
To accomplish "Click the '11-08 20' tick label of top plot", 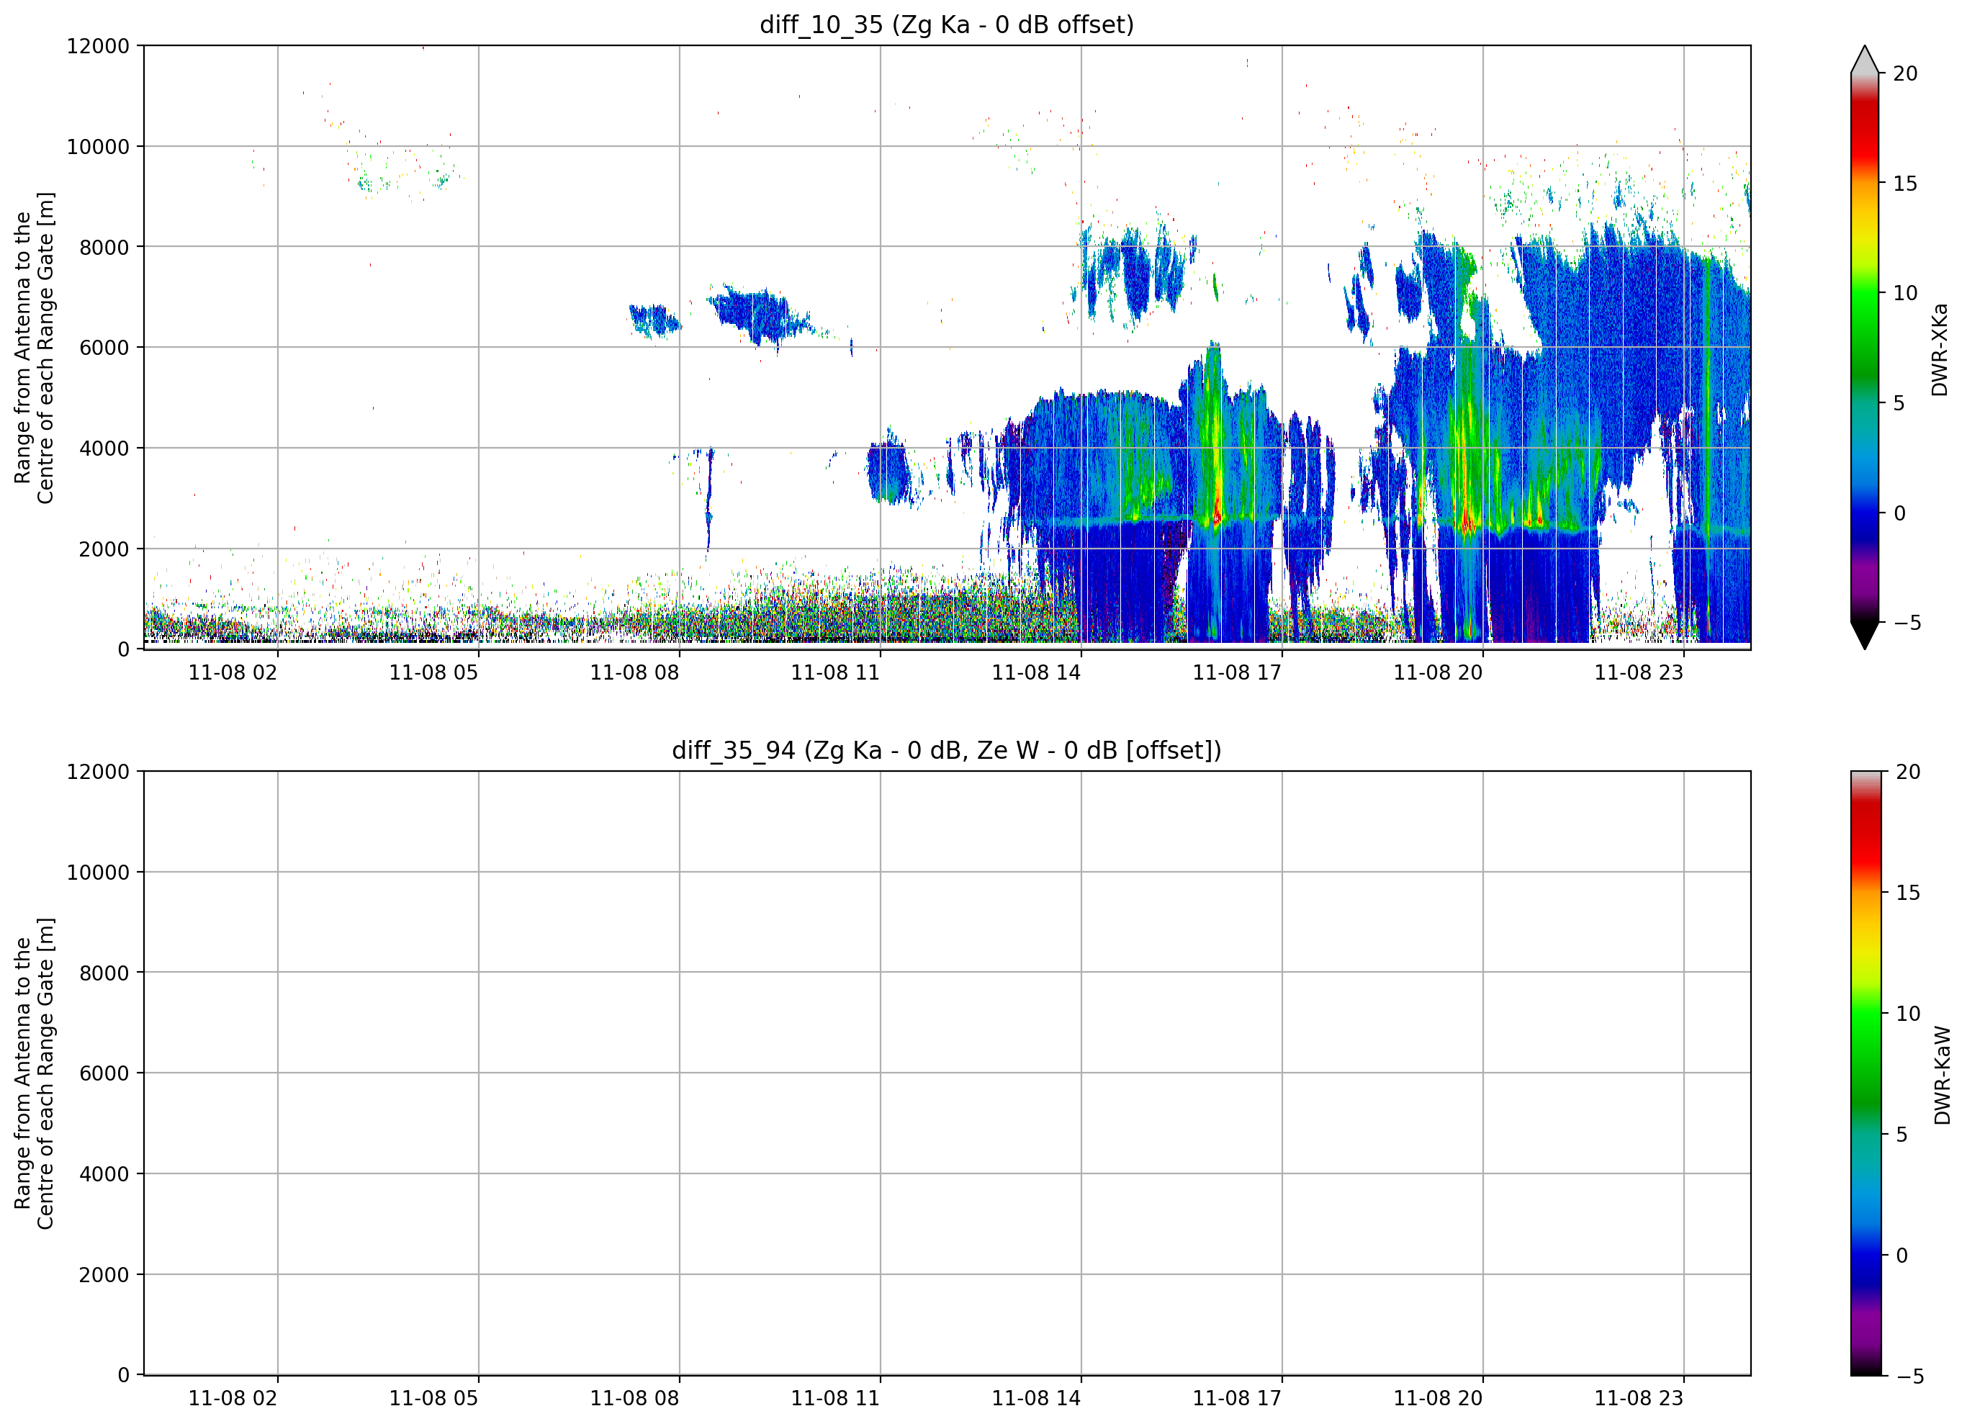I will click(1438, 673).
